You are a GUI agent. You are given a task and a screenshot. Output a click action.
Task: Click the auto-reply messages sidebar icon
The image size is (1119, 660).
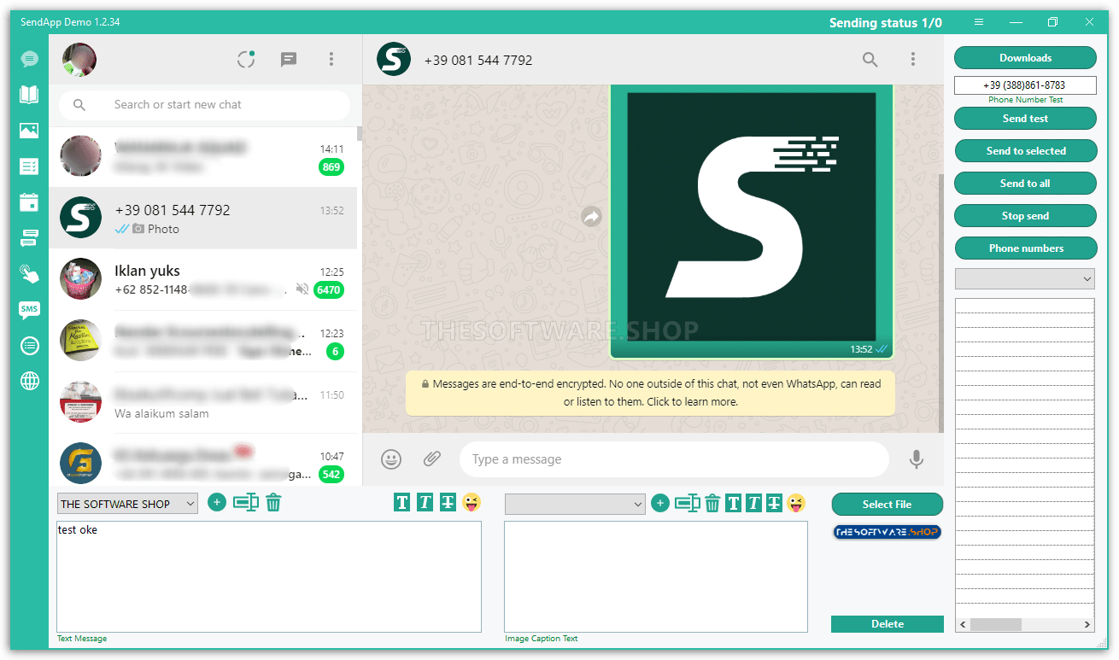click(x=30, y=238)
